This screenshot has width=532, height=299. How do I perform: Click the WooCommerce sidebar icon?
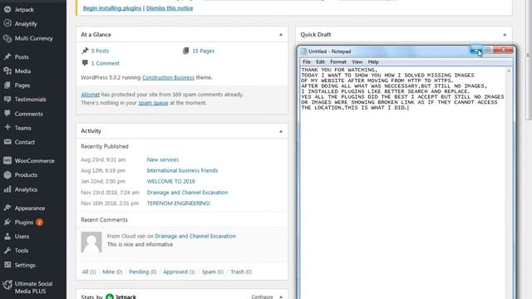(7, 160)
